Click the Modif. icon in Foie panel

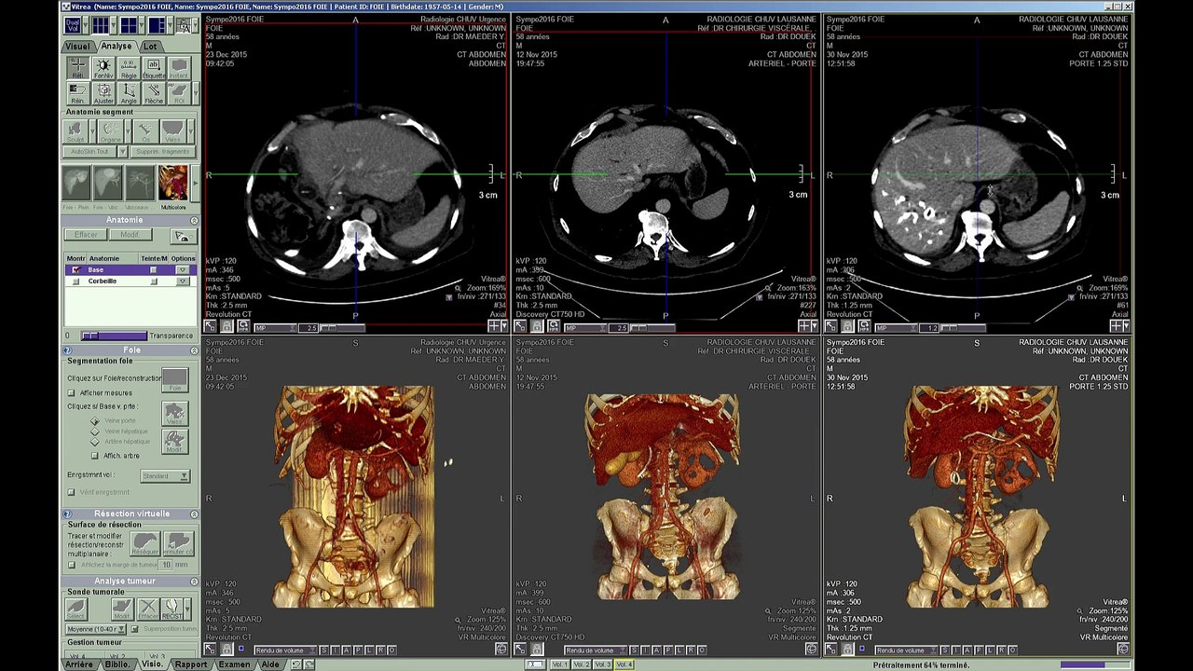coord(174,442)
